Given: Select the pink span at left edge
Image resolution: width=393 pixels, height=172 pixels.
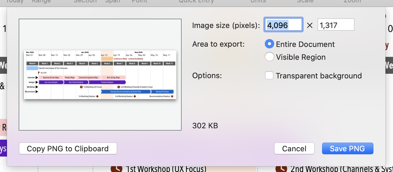Looking at the screenshot, I should 3,127.
